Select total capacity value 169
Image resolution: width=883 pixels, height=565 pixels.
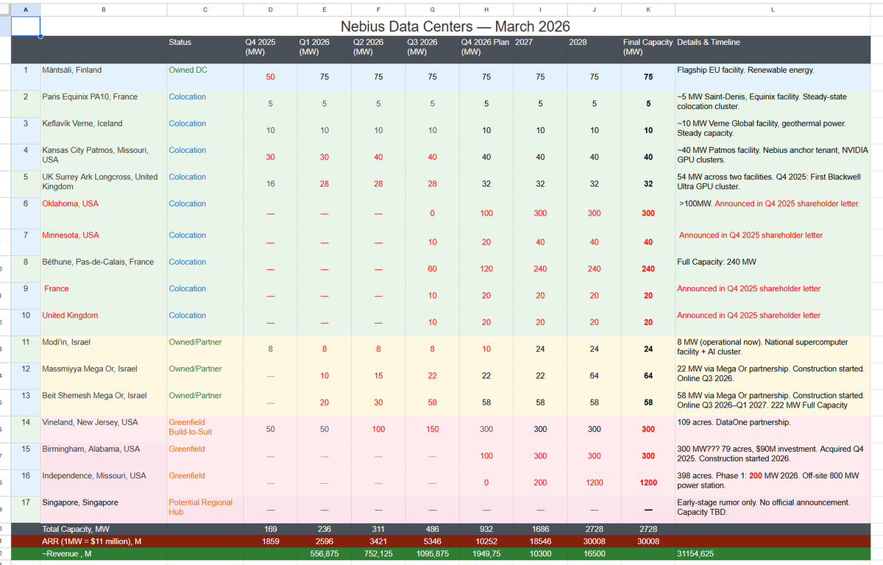(269, 529)
